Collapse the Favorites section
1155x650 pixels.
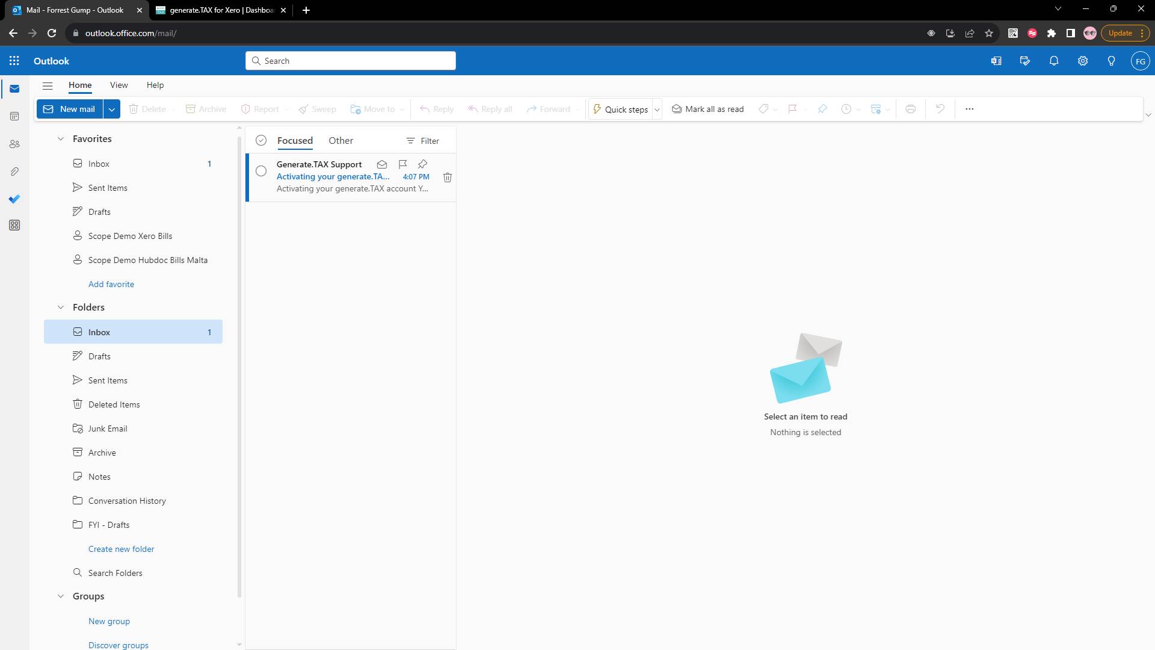tap(60, 139)
